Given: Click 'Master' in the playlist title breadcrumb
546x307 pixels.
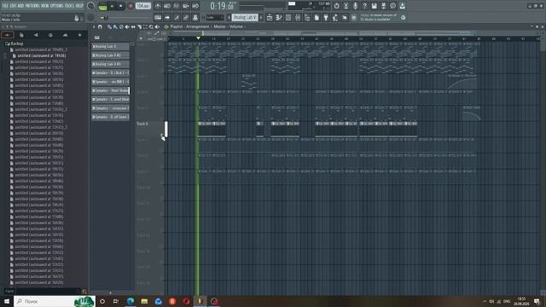Looking at the screenshot, I should [219, 26].
